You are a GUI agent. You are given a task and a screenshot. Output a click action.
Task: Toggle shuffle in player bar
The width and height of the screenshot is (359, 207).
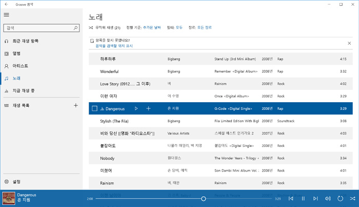pyautogui.click(x=353, y=198)
